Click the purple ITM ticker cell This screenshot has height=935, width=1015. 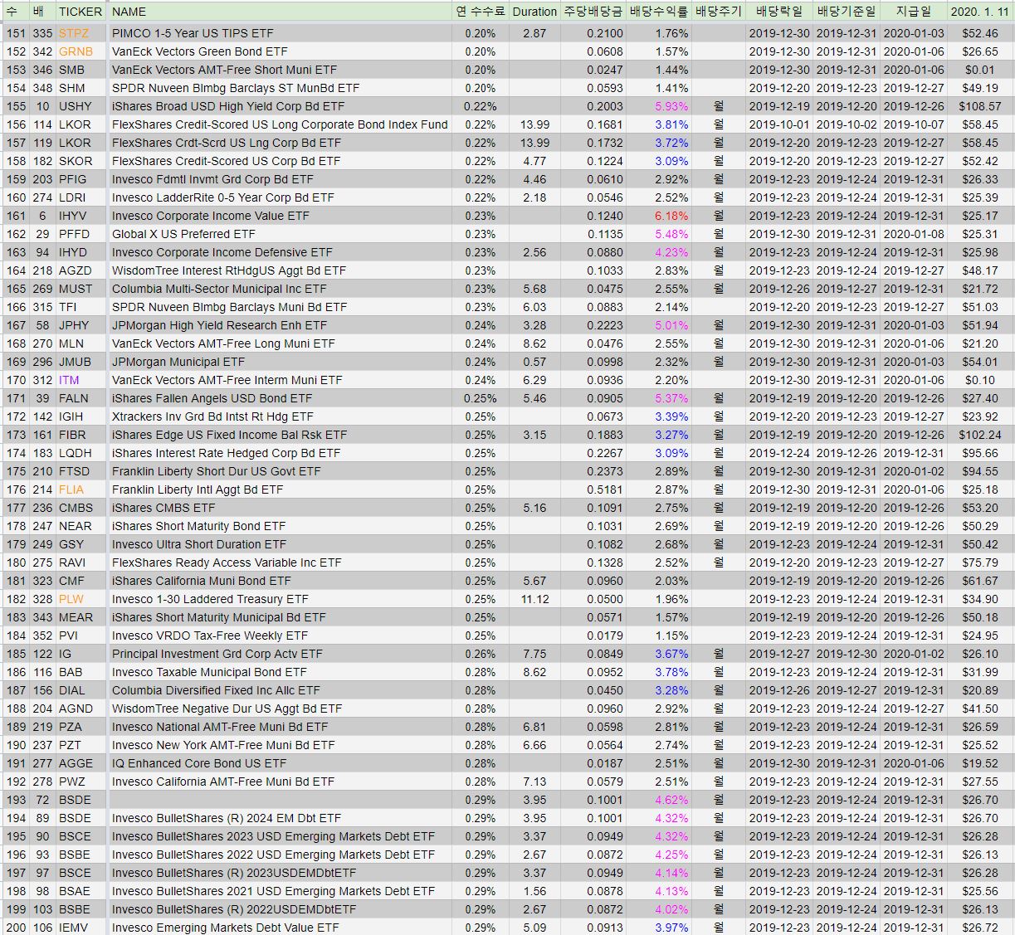coord(81,380)
